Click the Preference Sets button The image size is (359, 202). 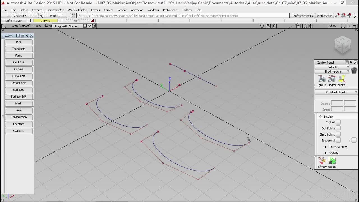coord(302,16)
